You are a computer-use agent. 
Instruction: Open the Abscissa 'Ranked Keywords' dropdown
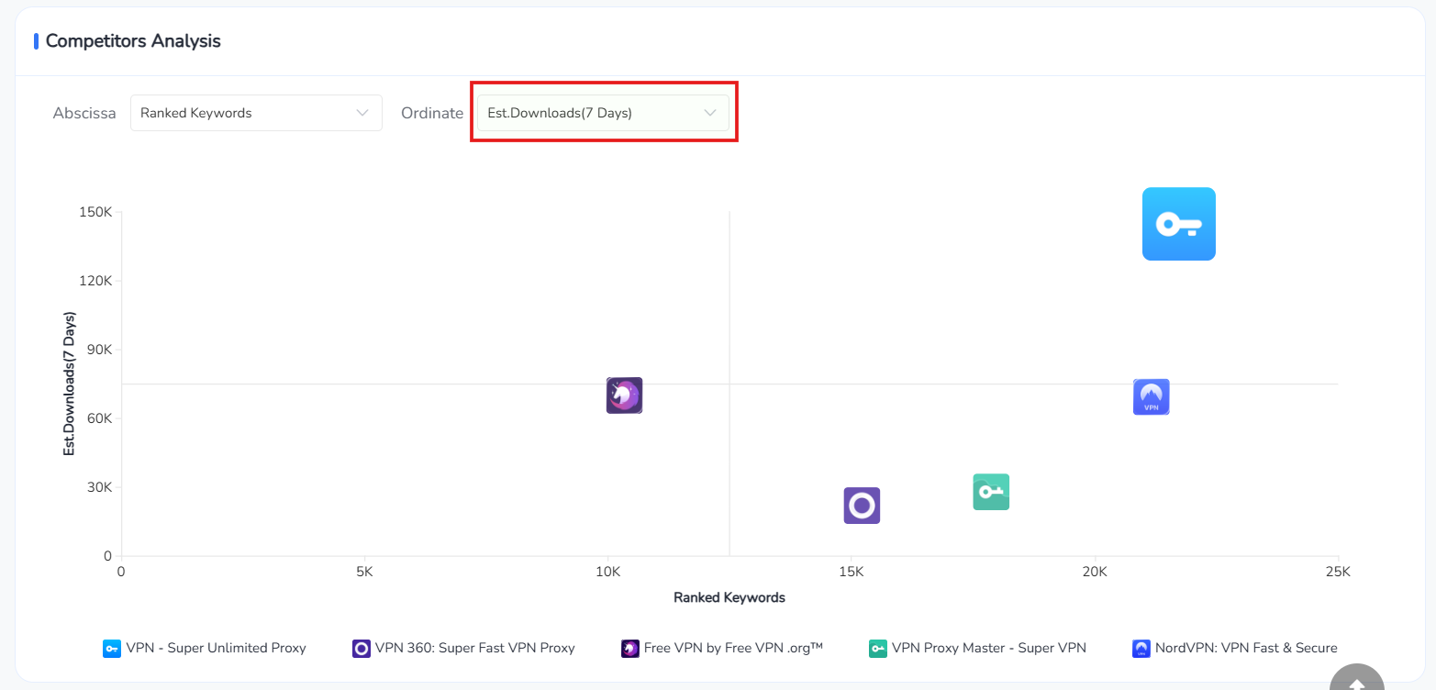[x=256, y=113]
